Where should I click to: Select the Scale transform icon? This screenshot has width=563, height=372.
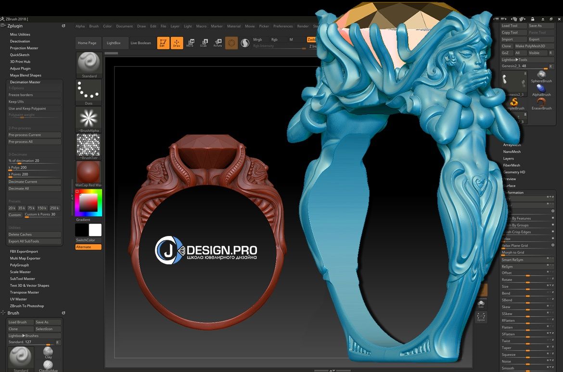204,43
